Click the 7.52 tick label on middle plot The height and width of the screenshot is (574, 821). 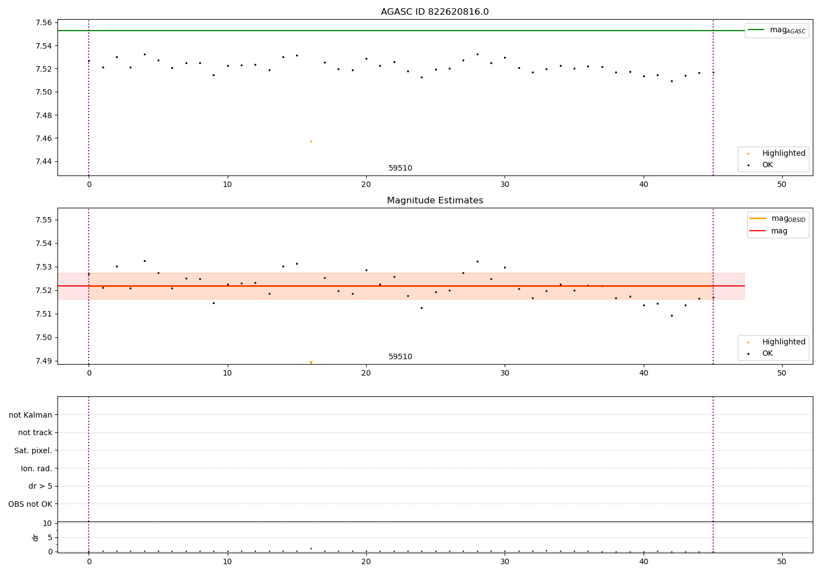coord(43,290)
